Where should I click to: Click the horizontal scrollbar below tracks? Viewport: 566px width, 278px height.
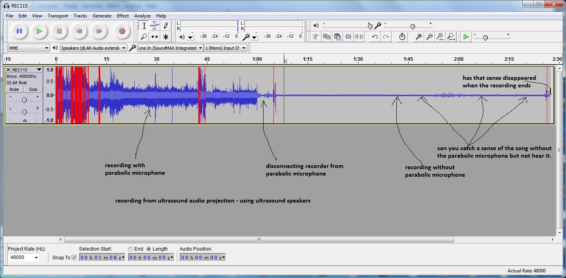[259, 239]
